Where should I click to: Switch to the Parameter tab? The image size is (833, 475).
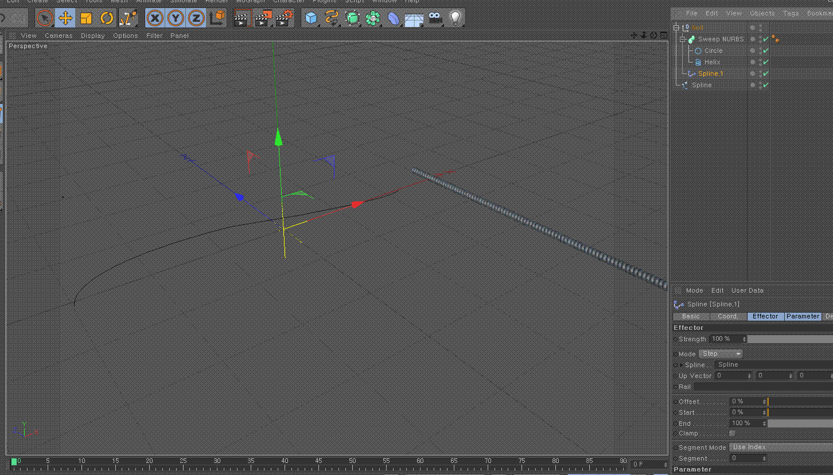click(803, 316)
